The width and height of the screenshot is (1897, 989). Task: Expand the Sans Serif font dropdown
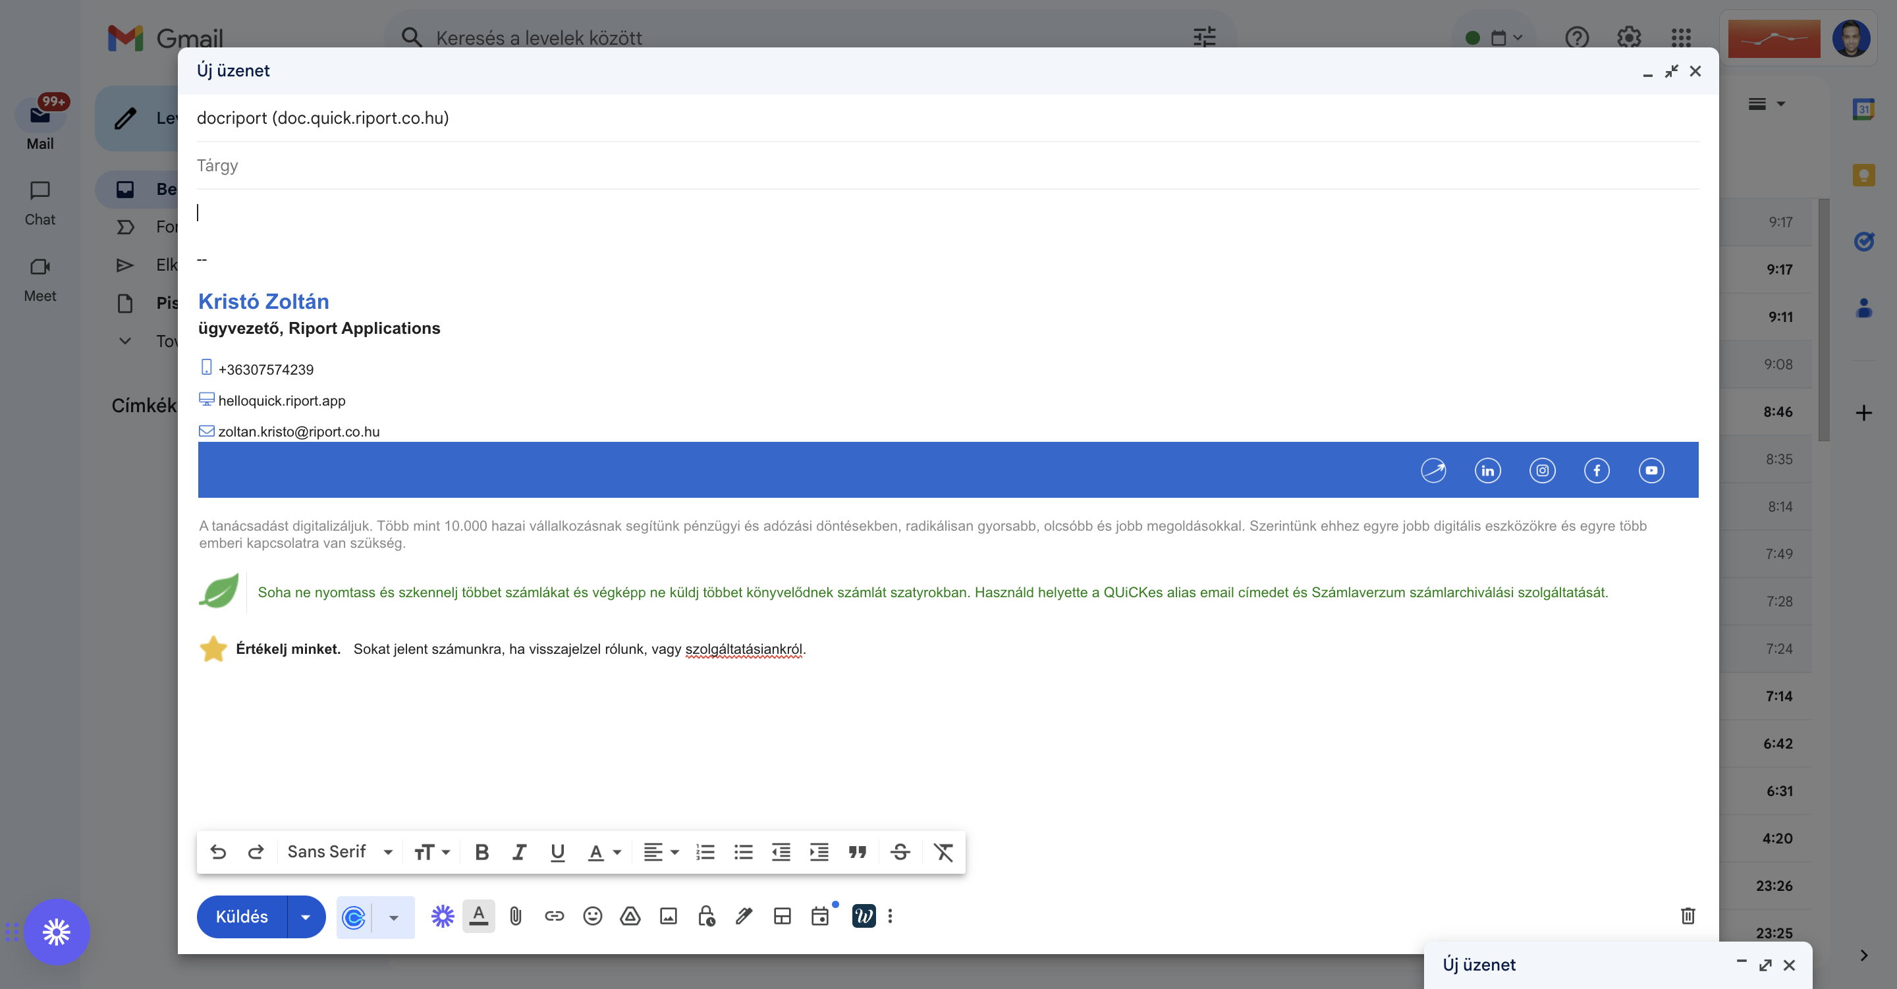point(385,852)
